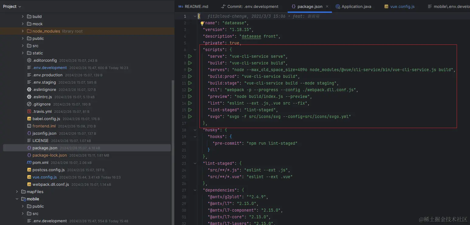Viewport: 470px width, 225px height.
Task: Click the .eslintrc.js ESLint file icon
Action: 29,97
